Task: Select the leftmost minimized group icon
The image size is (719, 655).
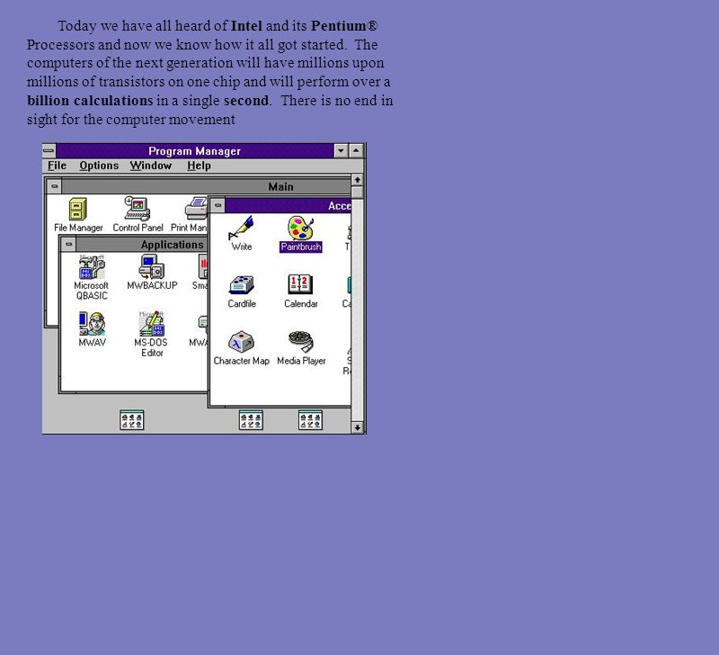Action: (x=132, y=420)
